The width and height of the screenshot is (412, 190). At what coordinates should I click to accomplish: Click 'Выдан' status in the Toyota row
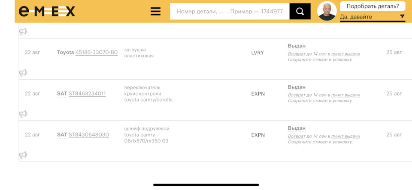click(x=297, y=46)
